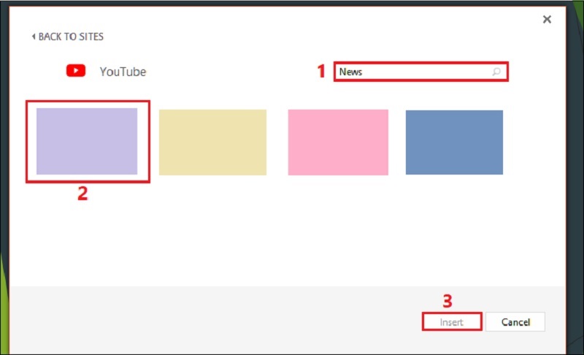Screen dimensions: 584x355
Task: Click the word News in the search box
Action: [351, 72]
